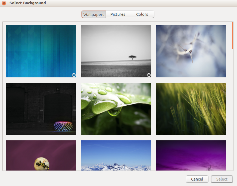Image resolution: width=237 pixels, height=186 pixels.
Task: Choose the black-and-white lone tree wallpaper
Action: (116, 51)
